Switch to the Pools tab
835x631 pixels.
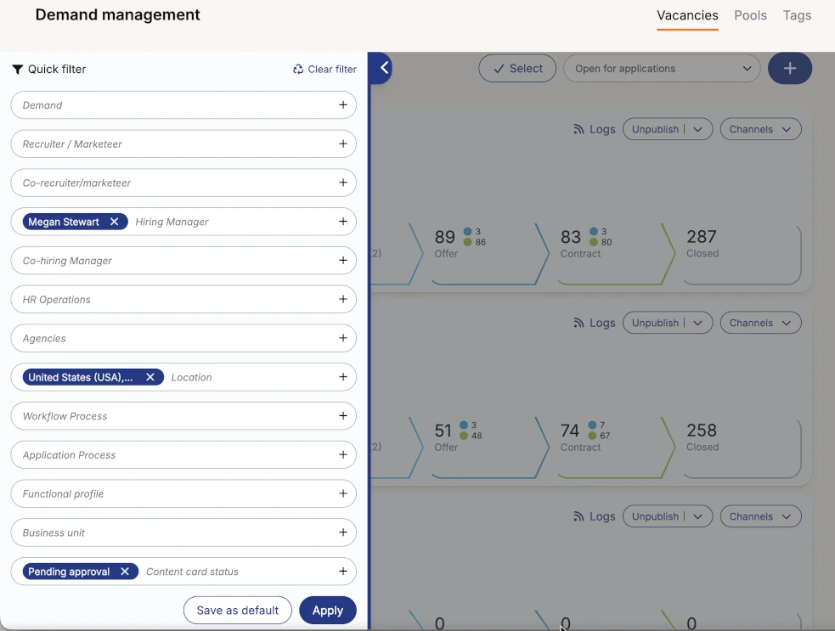click(750, 15)
